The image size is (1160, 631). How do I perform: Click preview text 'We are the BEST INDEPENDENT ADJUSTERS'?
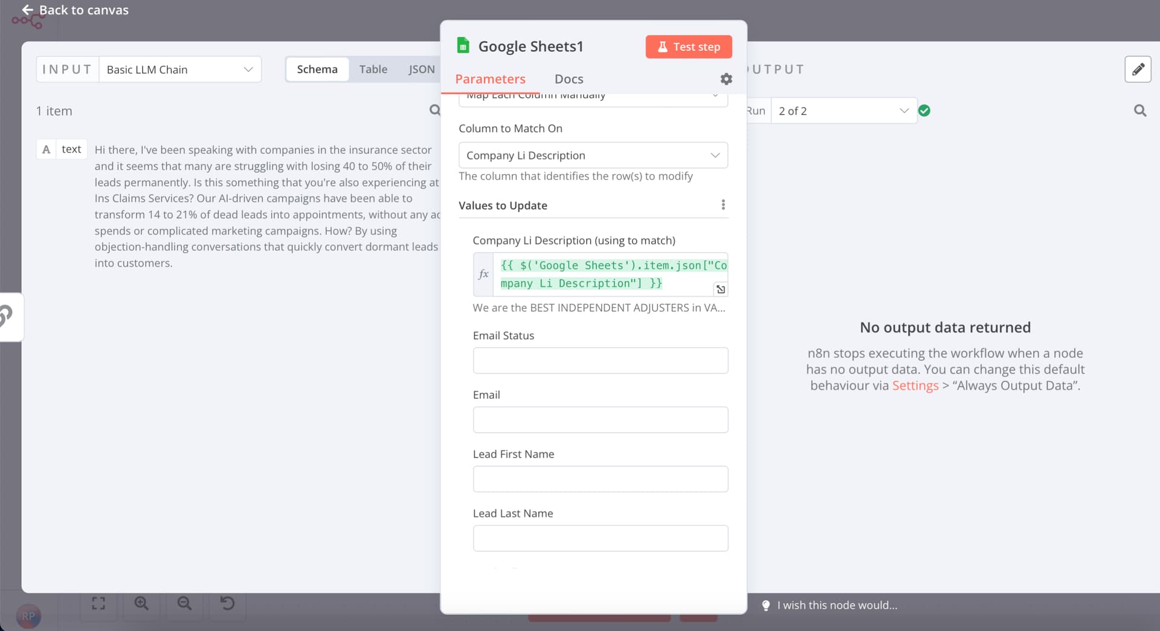coord(599,308)
